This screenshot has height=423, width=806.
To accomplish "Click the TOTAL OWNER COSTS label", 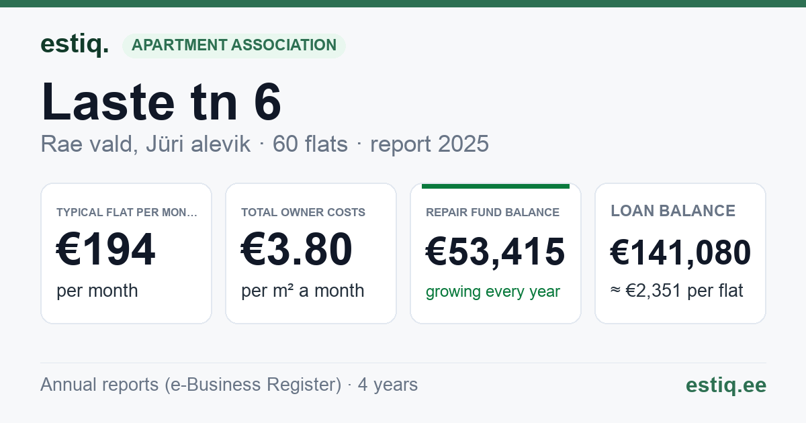I will point(304,212).
